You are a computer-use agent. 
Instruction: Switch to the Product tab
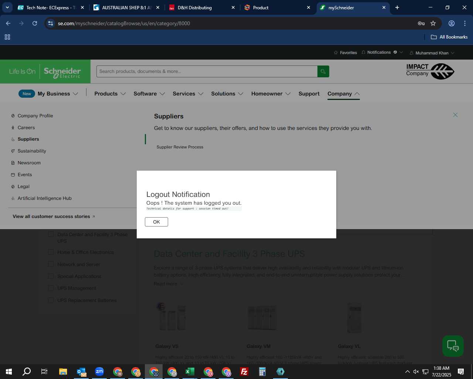[278, 7]
